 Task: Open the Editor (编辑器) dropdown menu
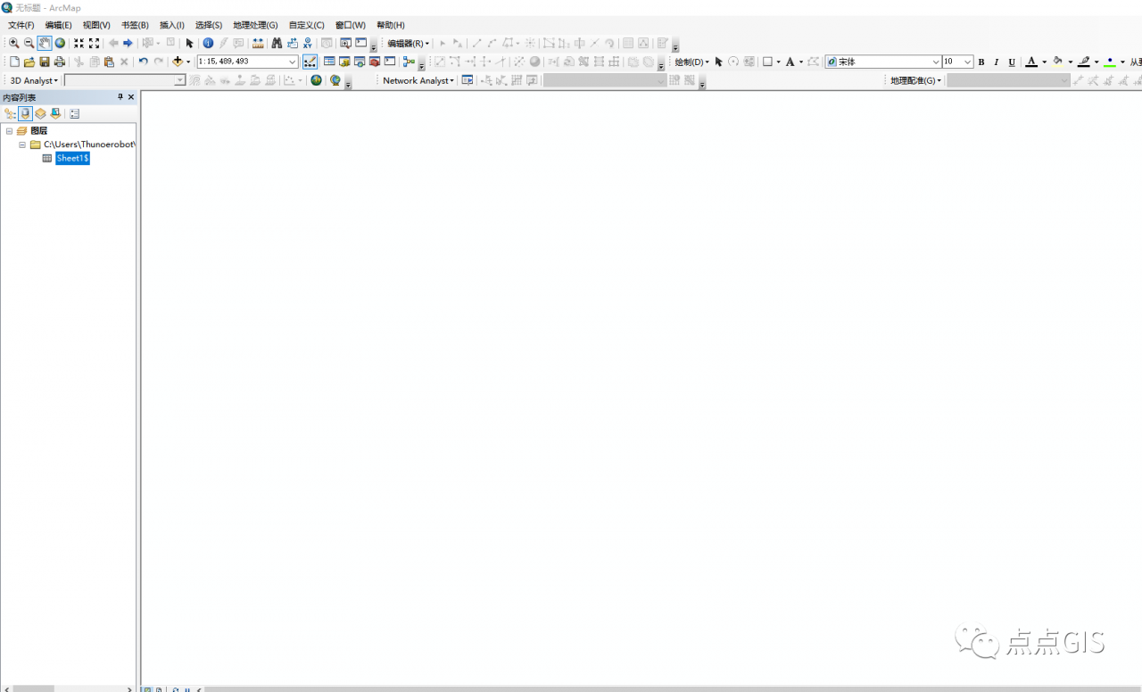409,43
